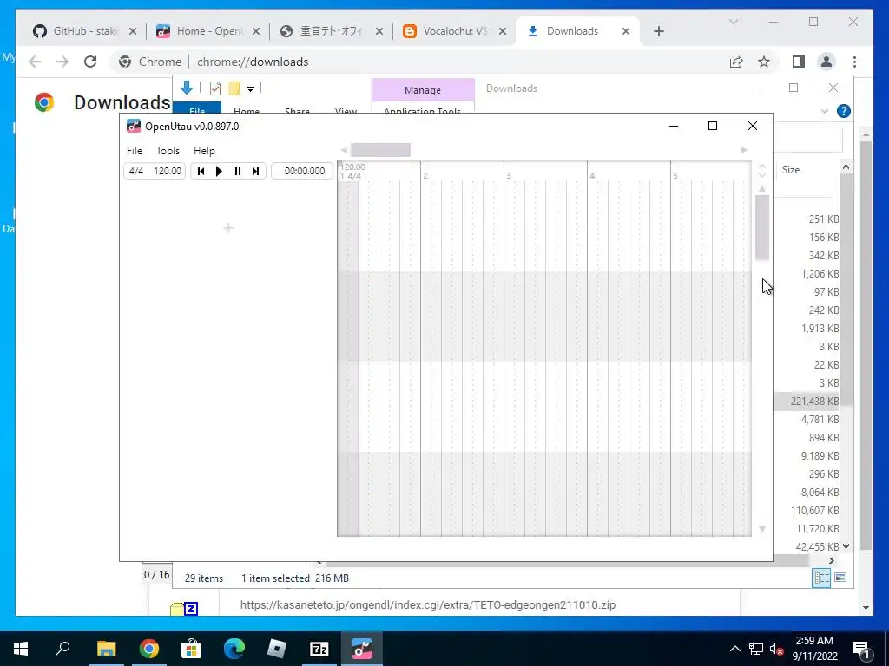
Task: Open Microsoft Store from taskbar
Action: 192,649
